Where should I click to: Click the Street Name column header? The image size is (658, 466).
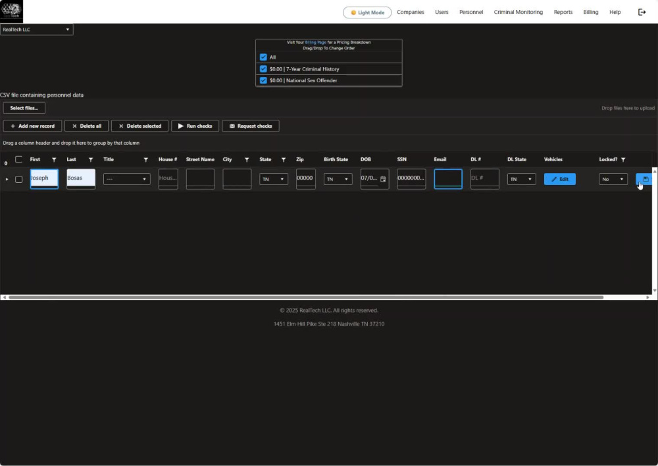click(200, 159)
